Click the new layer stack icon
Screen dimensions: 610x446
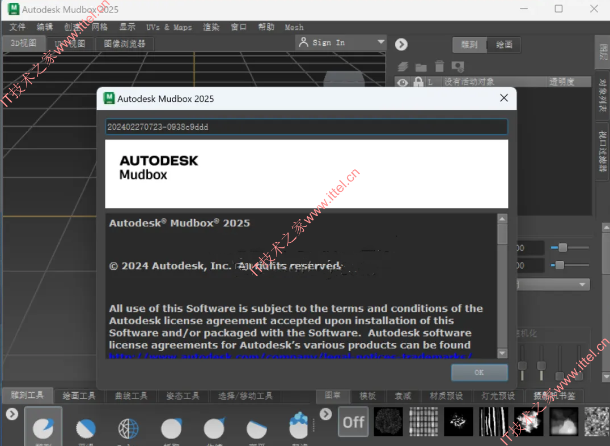tap(403, 67)
